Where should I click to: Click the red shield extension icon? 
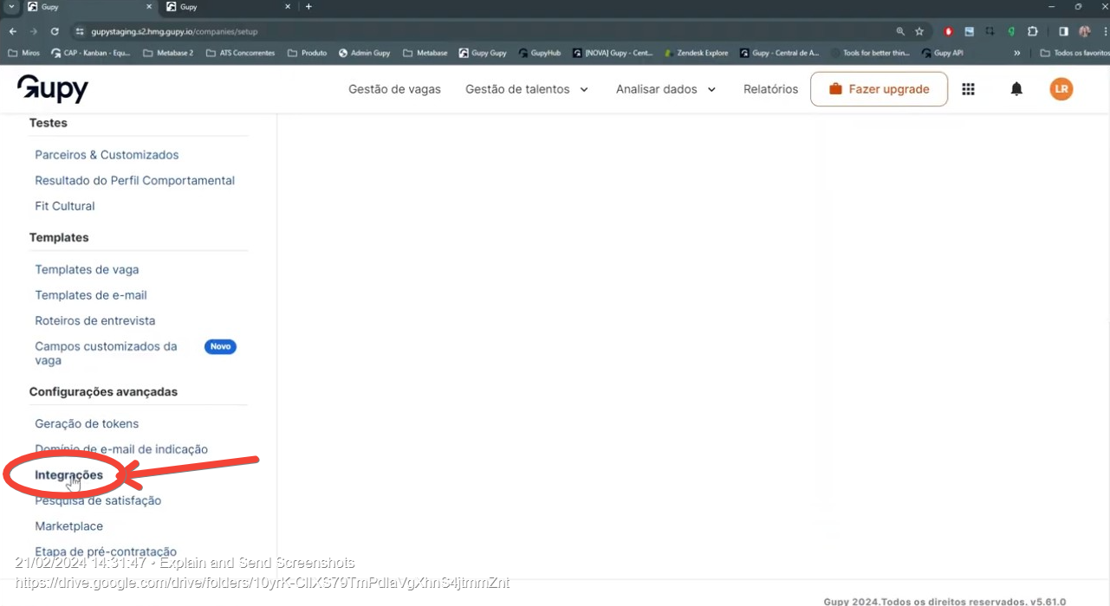click(x=949, y=31)
